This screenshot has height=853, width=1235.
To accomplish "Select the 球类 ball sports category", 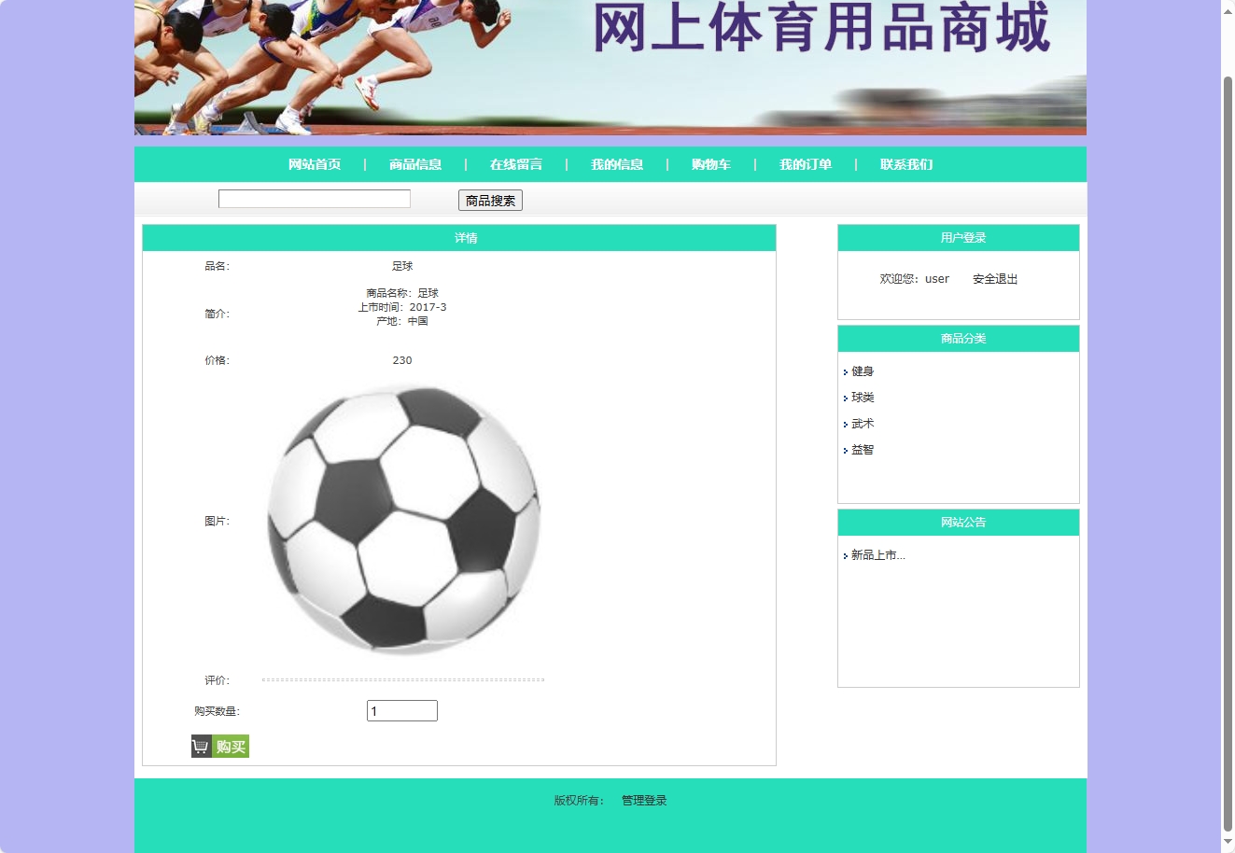I will point(862,397).
